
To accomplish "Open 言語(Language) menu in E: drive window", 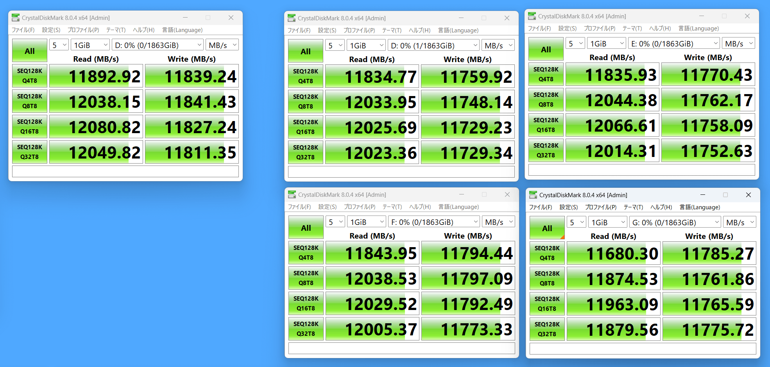I will click(x=698, y=28).
